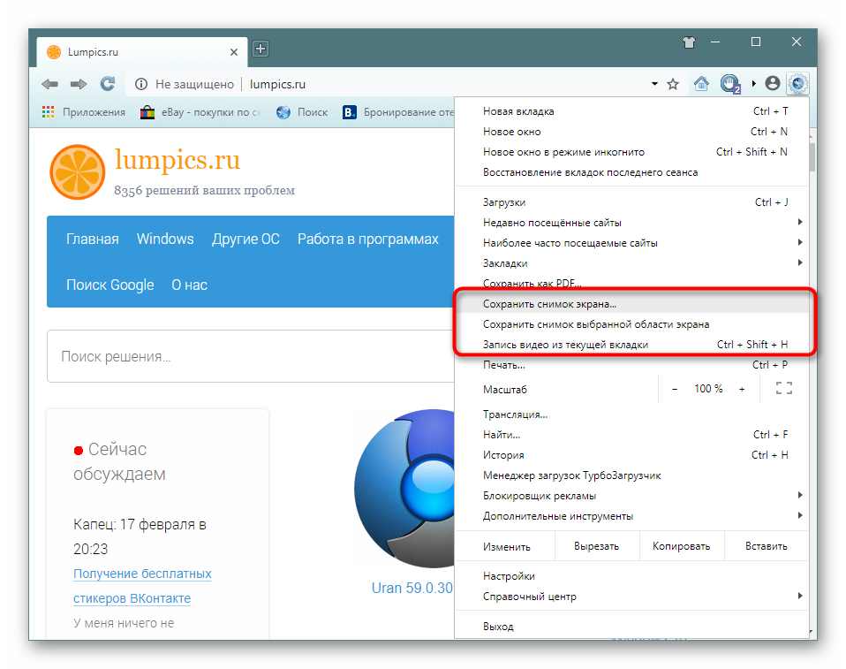Reload the current page
Viewport: 846px width, 669px height.
(107, 84)
